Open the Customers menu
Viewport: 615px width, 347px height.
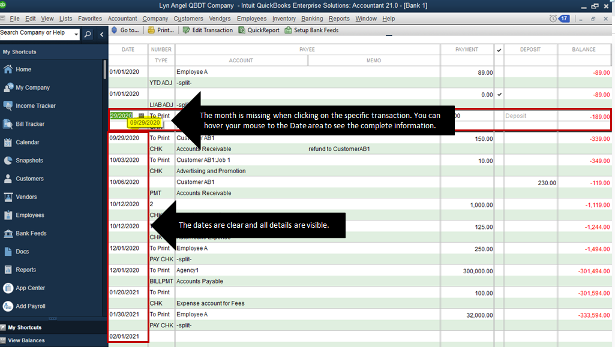pos(188,19)
